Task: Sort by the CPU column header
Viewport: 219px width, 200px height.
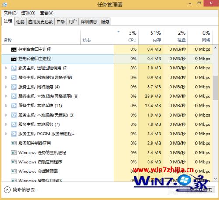Action: coord(126,37)
